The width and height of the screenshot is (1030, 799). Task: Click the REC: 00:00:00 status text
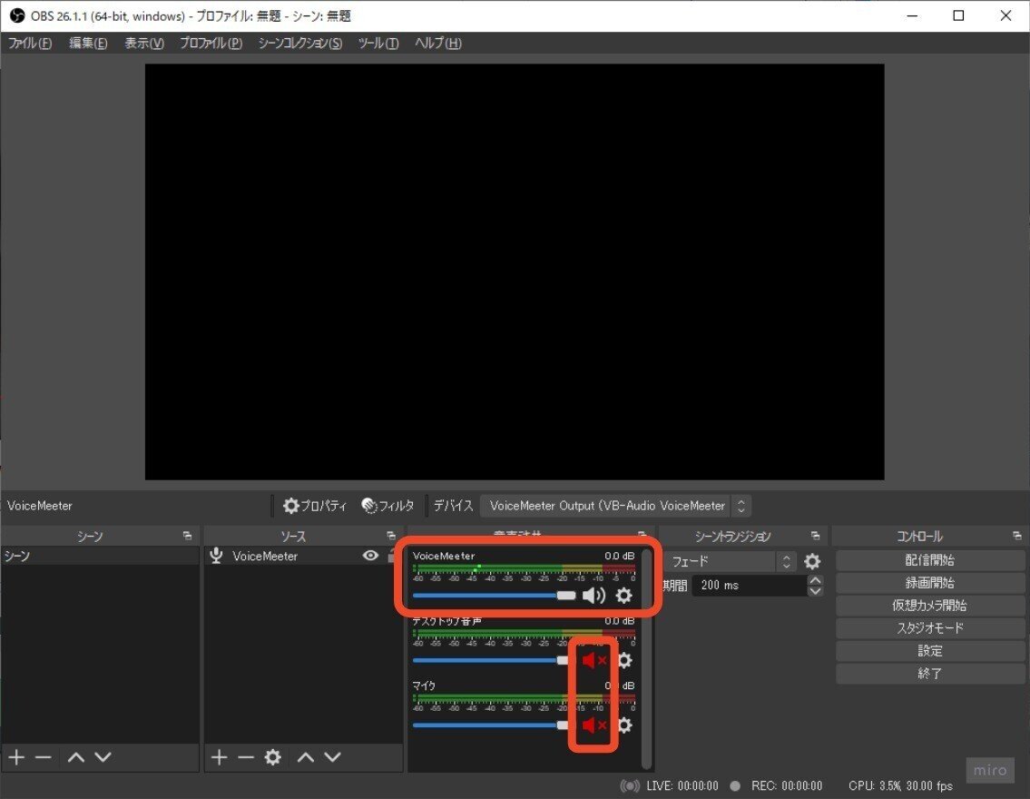point(786,786)
